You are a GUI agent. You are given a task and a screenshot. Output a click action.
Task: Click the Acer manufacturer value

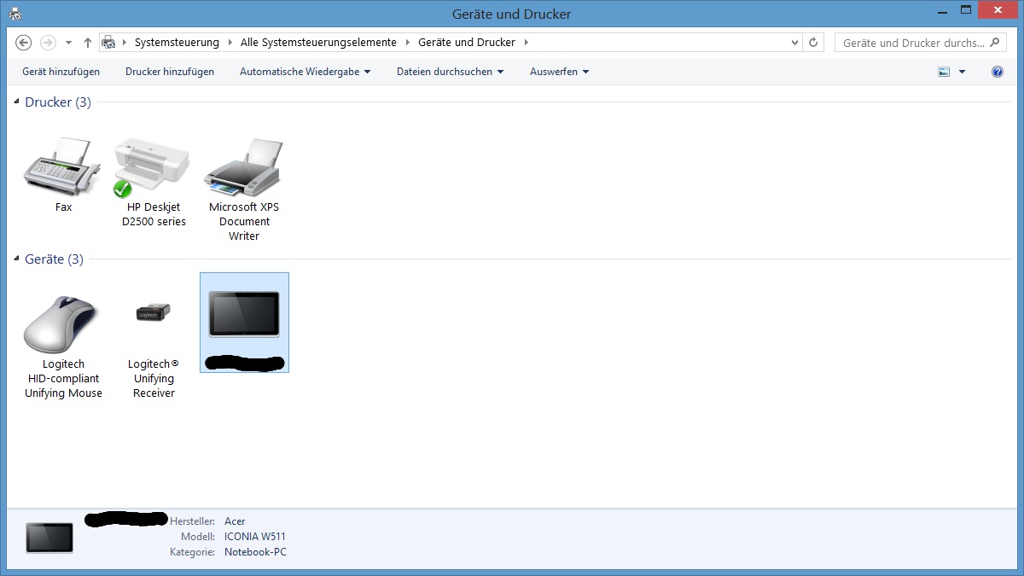pyautogui.click(x=235, y=521)
